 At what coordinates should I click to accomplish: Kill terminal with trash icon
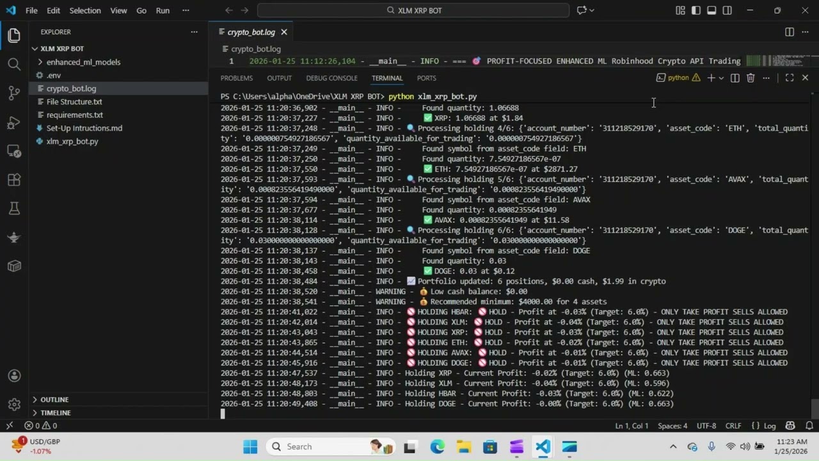(751, 78)
